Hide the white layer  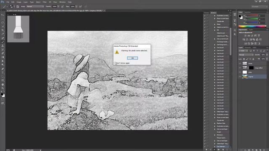click(x=240, y=72)
